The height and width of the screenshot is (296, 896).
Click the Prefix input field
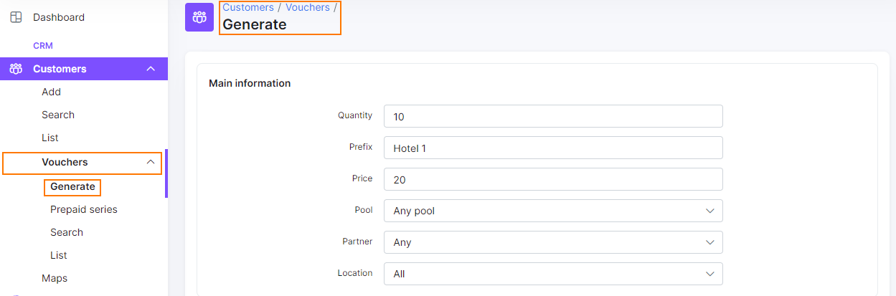553,148
